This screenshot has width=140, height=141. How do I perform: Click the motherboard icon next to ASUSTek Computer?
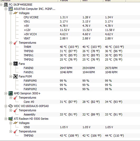click(x=11, y=9)
